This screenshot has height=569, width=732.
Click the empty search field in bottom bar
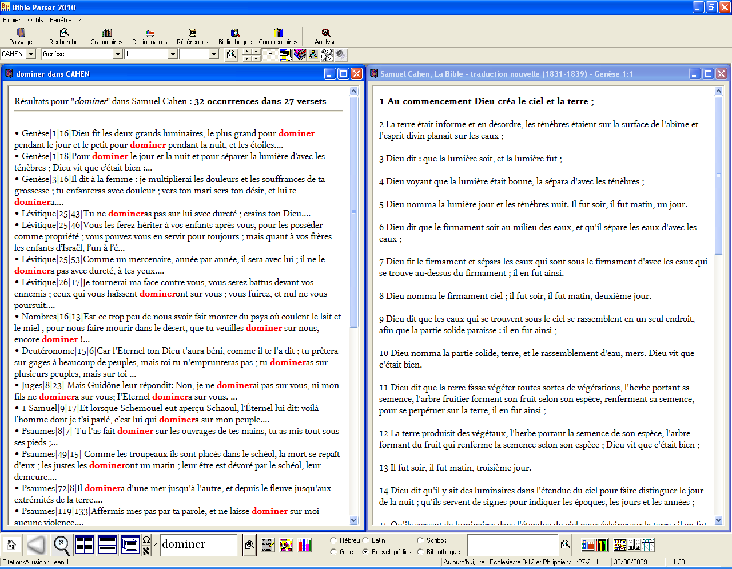click(512, 545)
